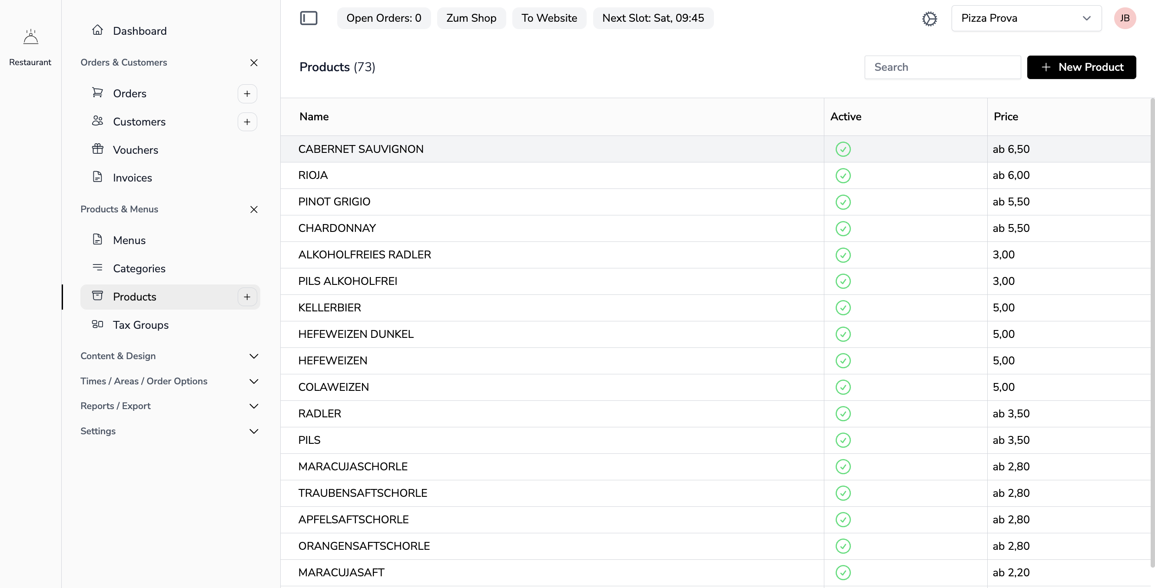Click the New Product button
The height and width of the screenshot is (588, 1155).
[1082, 67]
